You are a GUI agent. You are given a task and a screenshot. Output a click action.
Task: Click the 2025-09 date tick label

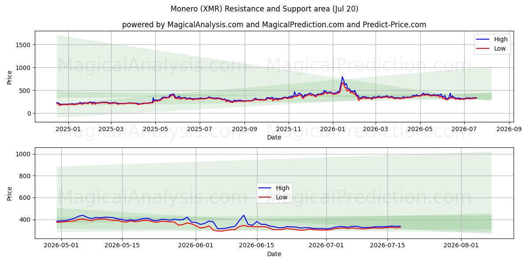(x=244, y=129)
